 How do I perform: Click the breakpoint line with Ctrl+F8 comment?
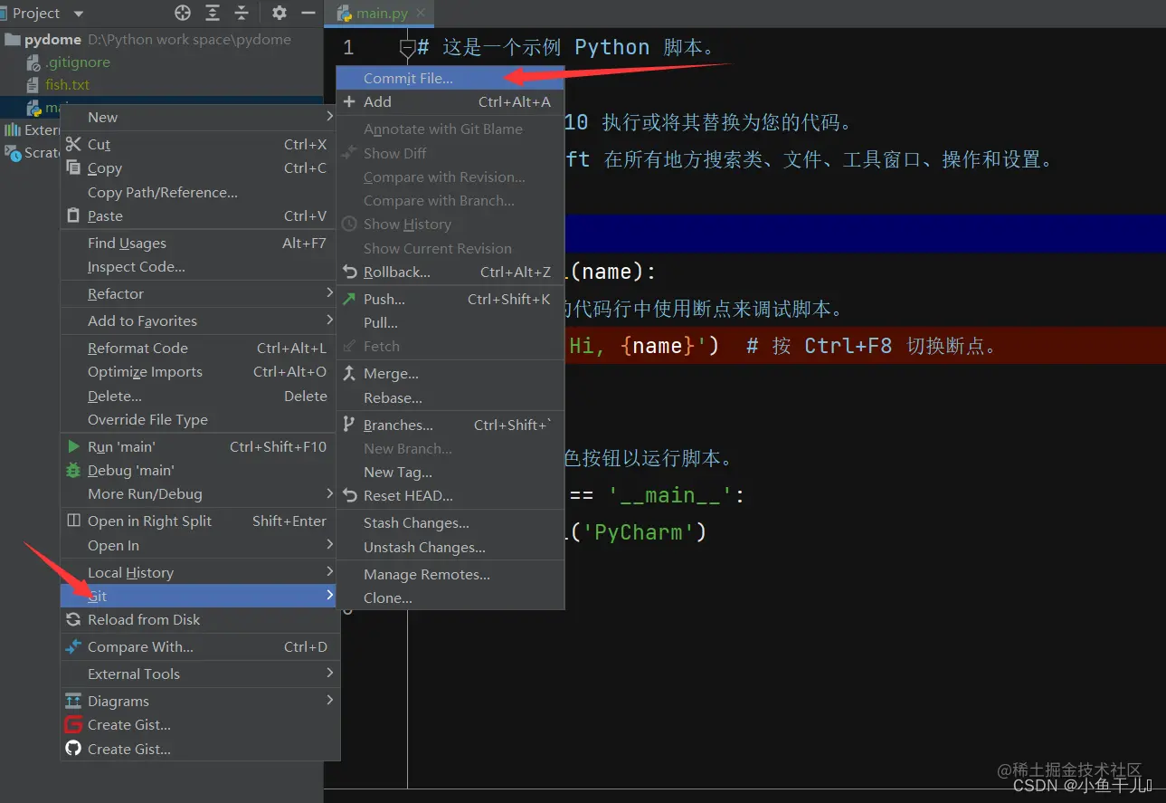pyautogui.click(x=865, y=345)
